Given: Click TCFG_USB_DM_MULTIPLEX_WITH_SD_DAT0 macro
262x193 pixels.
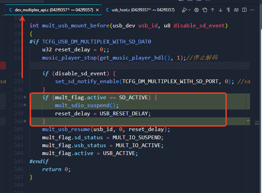Looking at the screenshot, I should click(x=96, y=42).
